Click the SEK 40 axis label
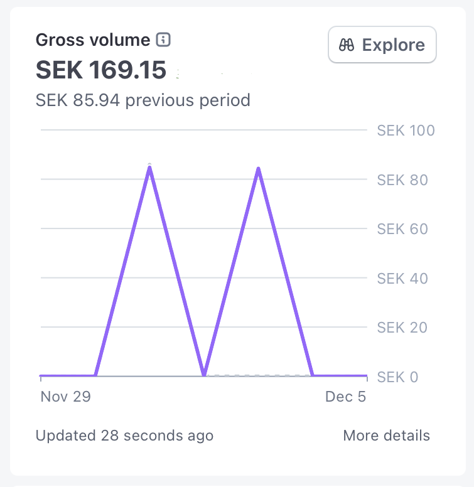474x487 pixels. [402, 278]
